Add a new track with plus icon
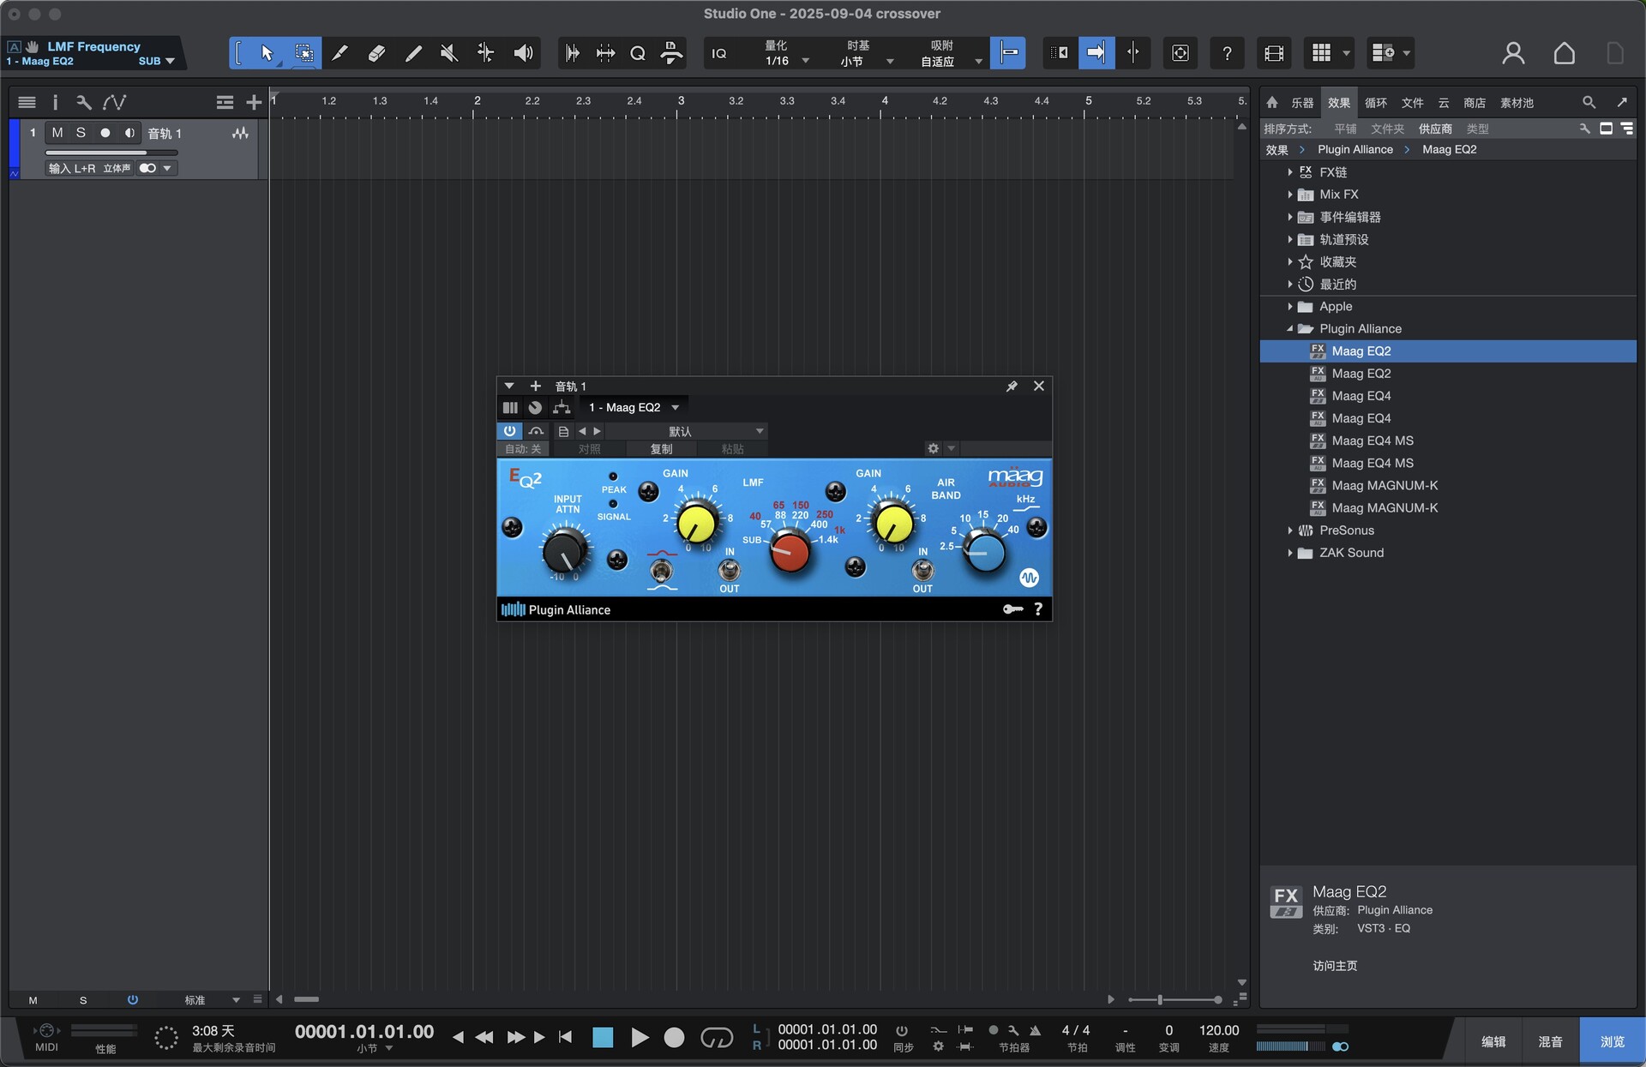 (254, 103)
